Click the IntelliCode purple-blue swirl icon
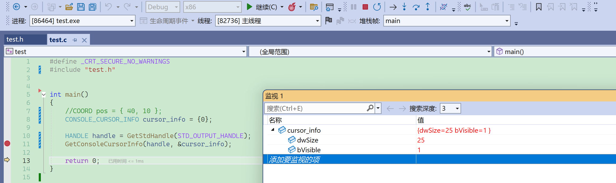This screenshot has height=183, width=616. click(x=444, y=7)
